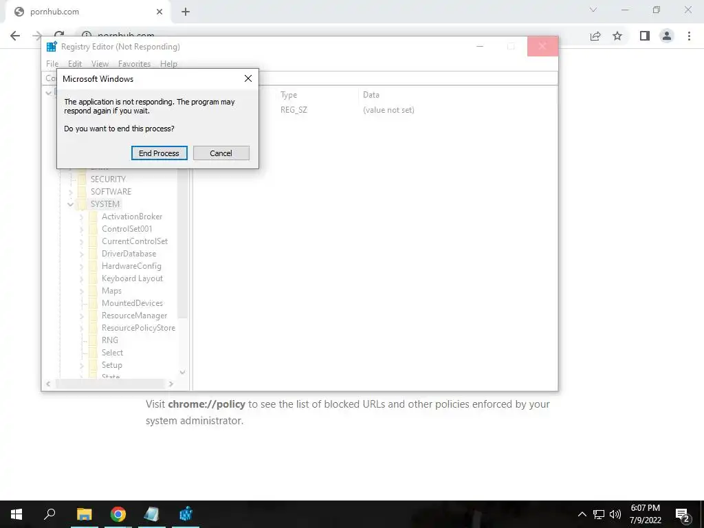Select the ActivationBroker key
This screenshot has width=704, height=528.
[x=131, y=217]
